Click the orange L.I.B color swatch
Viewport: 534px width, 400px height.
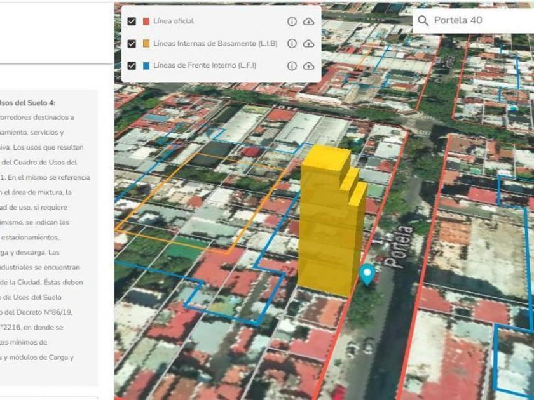[146, 44]
